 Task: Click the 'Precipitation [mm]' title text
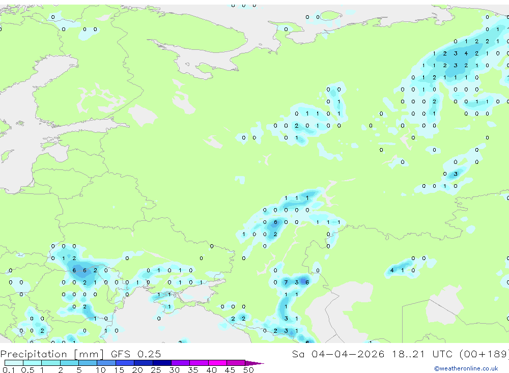(52, 354)
